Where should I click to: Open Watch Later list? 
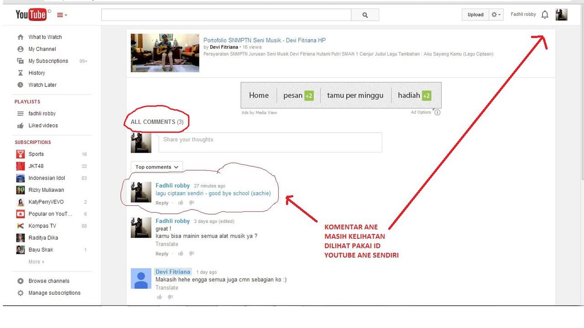tap(42, 85)
